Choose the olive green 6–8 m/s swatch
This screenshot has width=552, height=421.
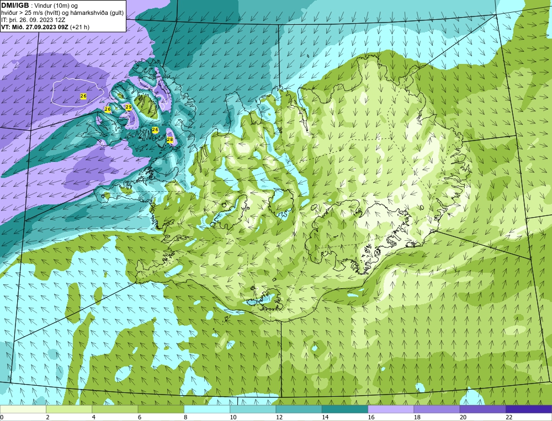pyautogui.click(x=161, y=409)
